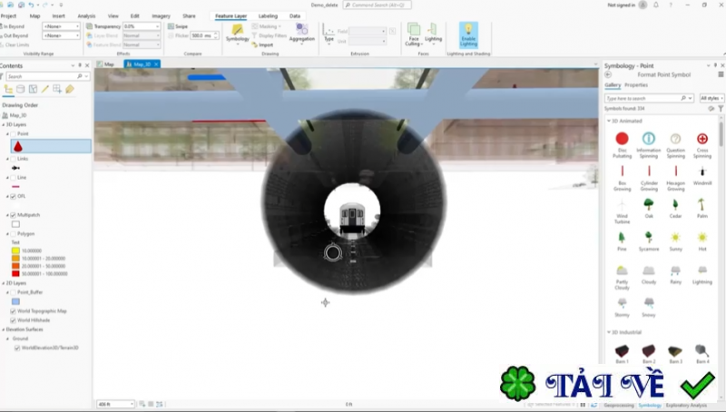Select the Information Spinning symbol
This screenshot has width=726, height=412.
[649, 145]
